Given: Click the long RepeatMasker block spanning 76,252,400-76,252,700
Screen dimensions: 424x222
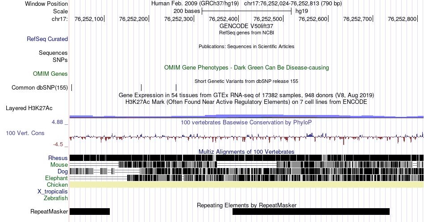Looking at the screenshot, I should [x=311, y=211].
